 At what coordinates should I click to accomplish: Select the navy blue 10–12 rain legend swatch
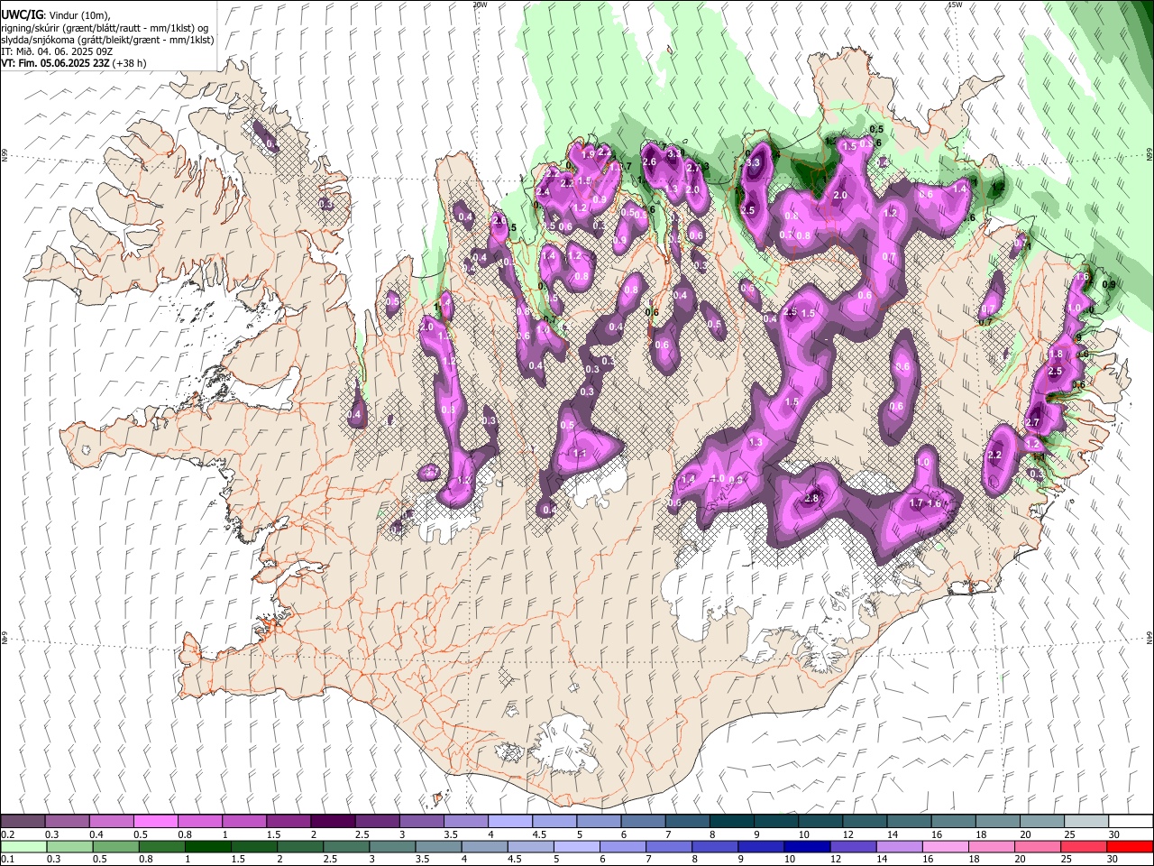coord(805,846)
